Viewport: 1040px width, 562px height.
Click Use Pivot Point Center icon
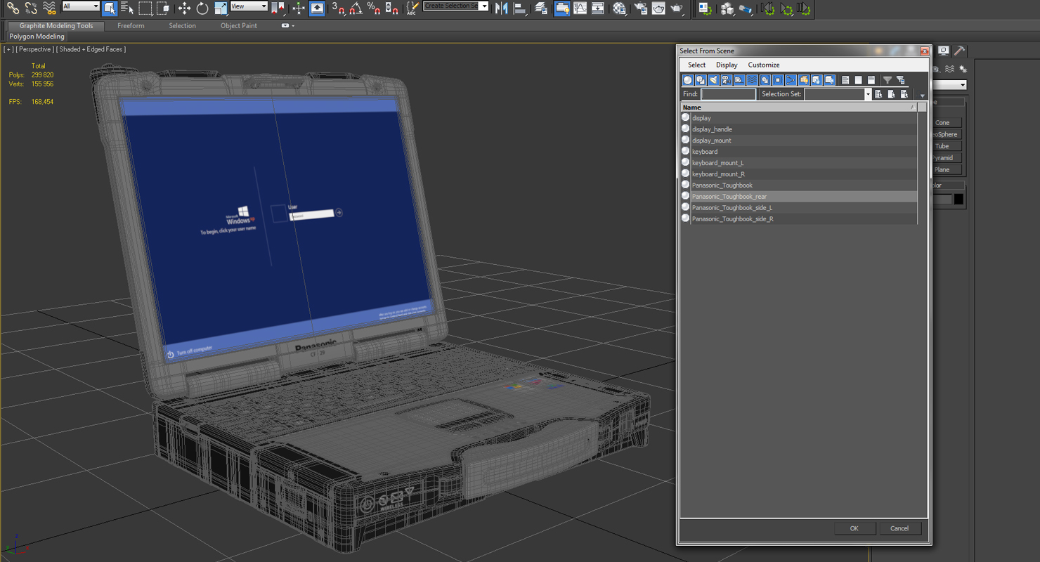(278, 8)
